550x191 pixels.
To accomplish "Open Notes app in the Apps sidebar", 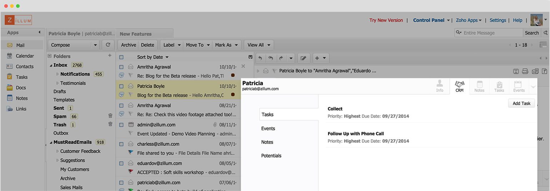I will pos(22,98).
